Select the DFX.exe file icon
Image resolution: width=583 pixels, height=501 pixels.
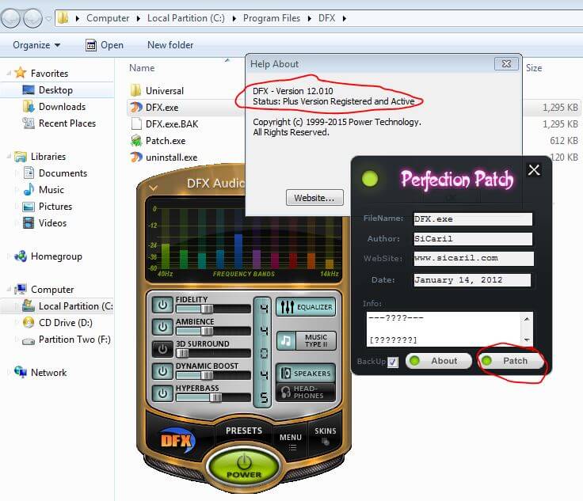tap(136, 108)
